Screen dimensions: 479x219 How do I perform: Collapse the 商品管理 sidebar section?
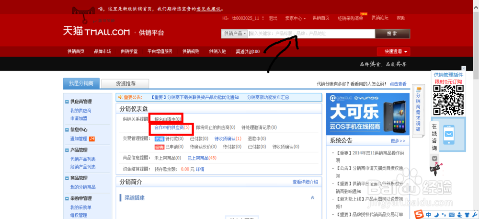click(67, 178)
